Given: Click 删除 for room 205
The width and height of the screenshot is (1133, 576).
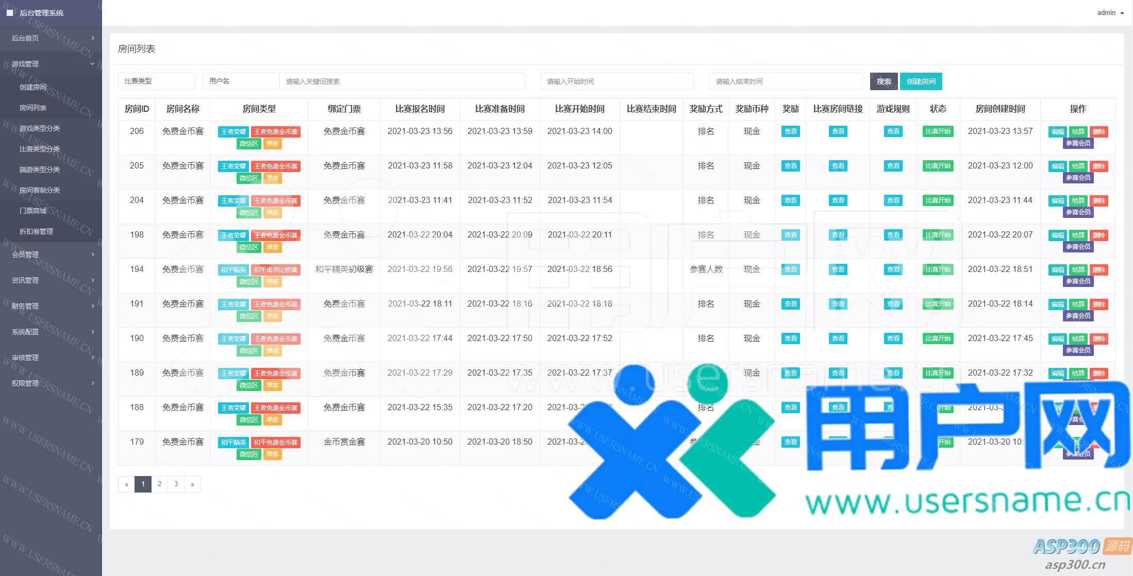Looking at the screenshot, I should pyautogui.click(x=1098, y=166).
